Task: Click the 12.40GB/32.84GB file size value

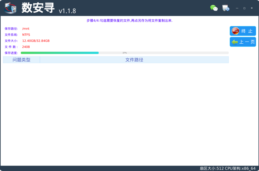Action: (36, 41)
